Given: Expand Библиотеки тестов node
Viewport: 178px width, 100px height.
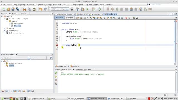Looking at the screenshot, I should [4, 33].
